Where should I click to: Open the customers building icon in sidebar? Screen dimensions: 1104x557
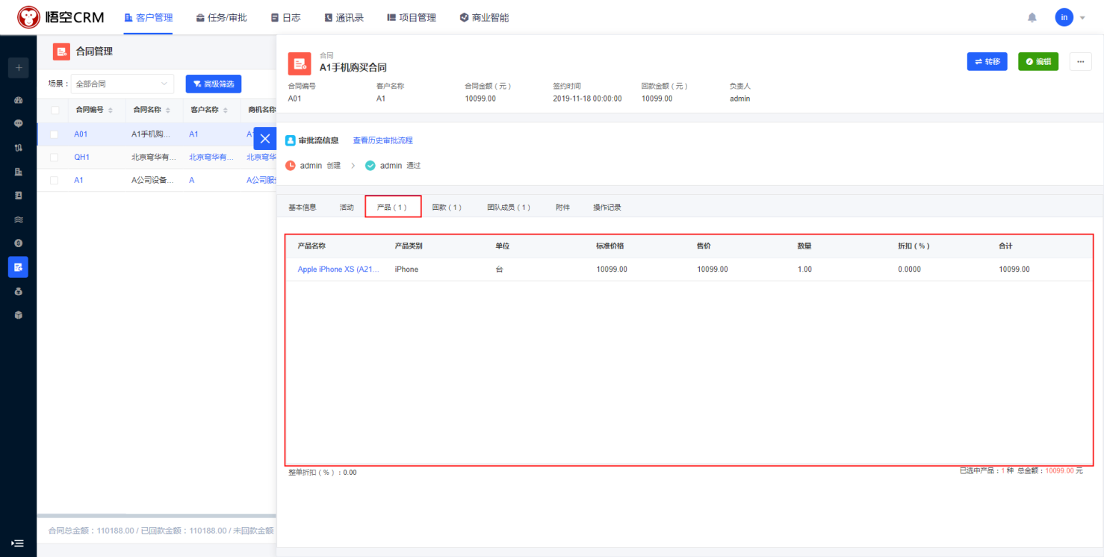coord(18,172)
